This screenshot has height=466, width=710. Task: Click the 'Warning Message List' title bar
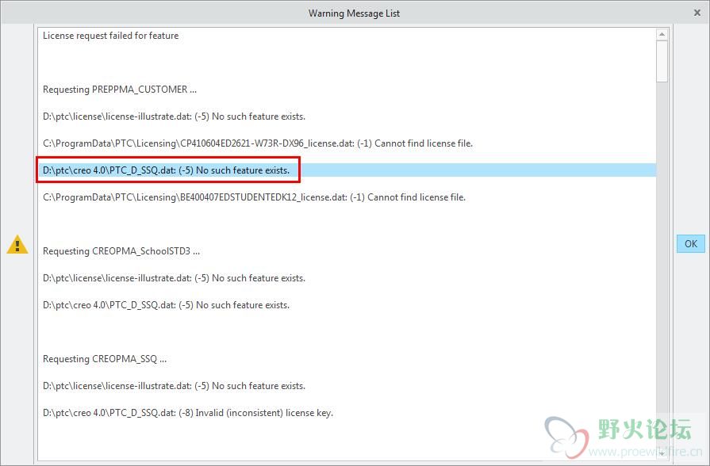[354, 13]
